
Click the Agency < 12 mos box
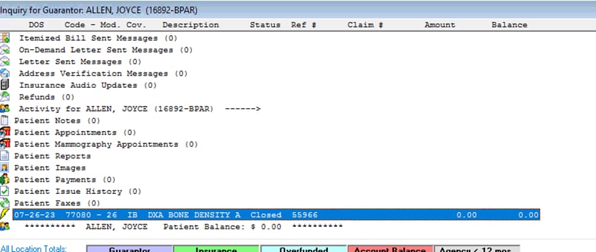476,249
